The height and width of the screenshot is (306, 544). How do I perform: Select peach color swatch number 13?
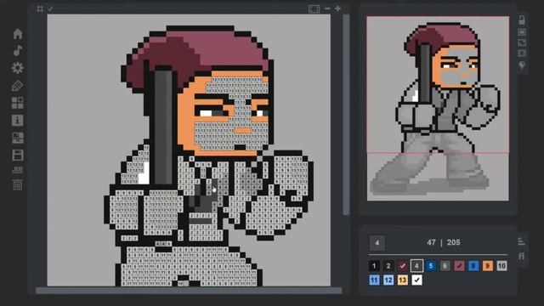point(402,280)
